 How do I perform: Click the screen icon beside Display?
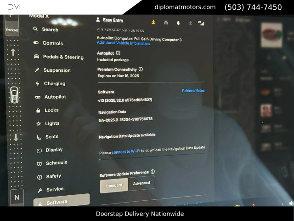pyautogui.click(x=39, y=151)
